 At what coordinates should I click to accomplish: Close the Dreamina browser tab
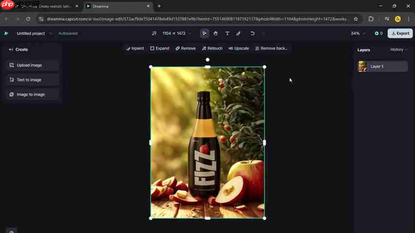point(148,6)
